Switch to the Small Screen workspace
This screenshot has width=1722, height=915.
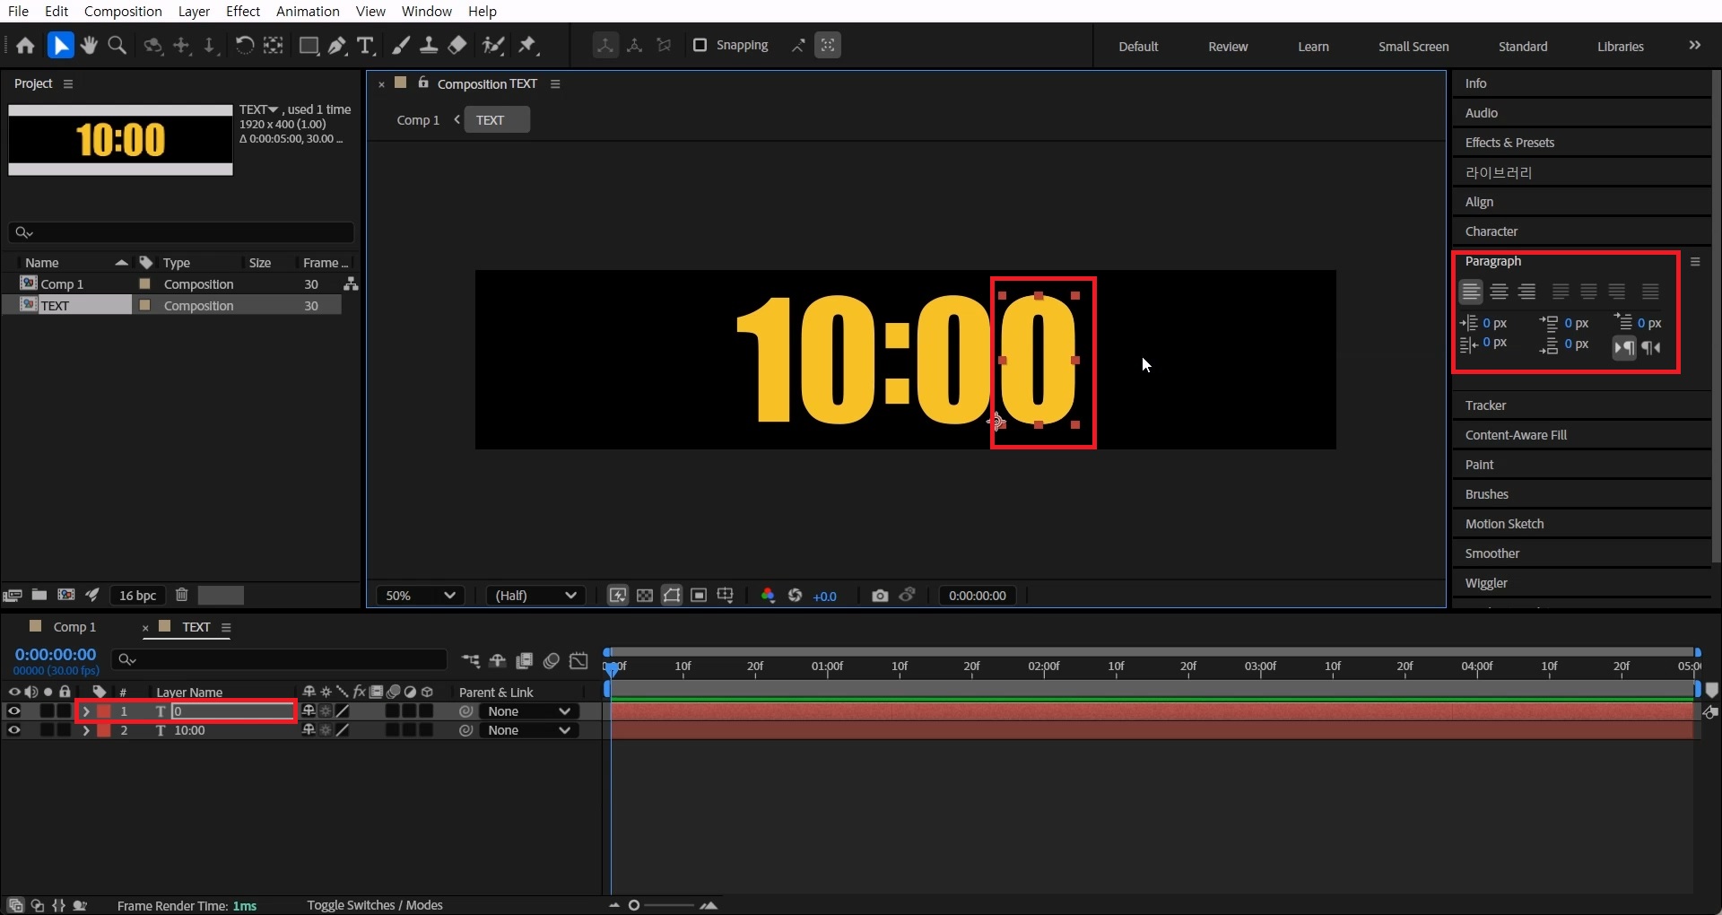click(x=1413, y=47)
